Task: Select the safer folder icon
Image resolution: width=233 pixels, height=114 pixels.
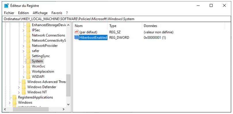Action: coord(28,51)
